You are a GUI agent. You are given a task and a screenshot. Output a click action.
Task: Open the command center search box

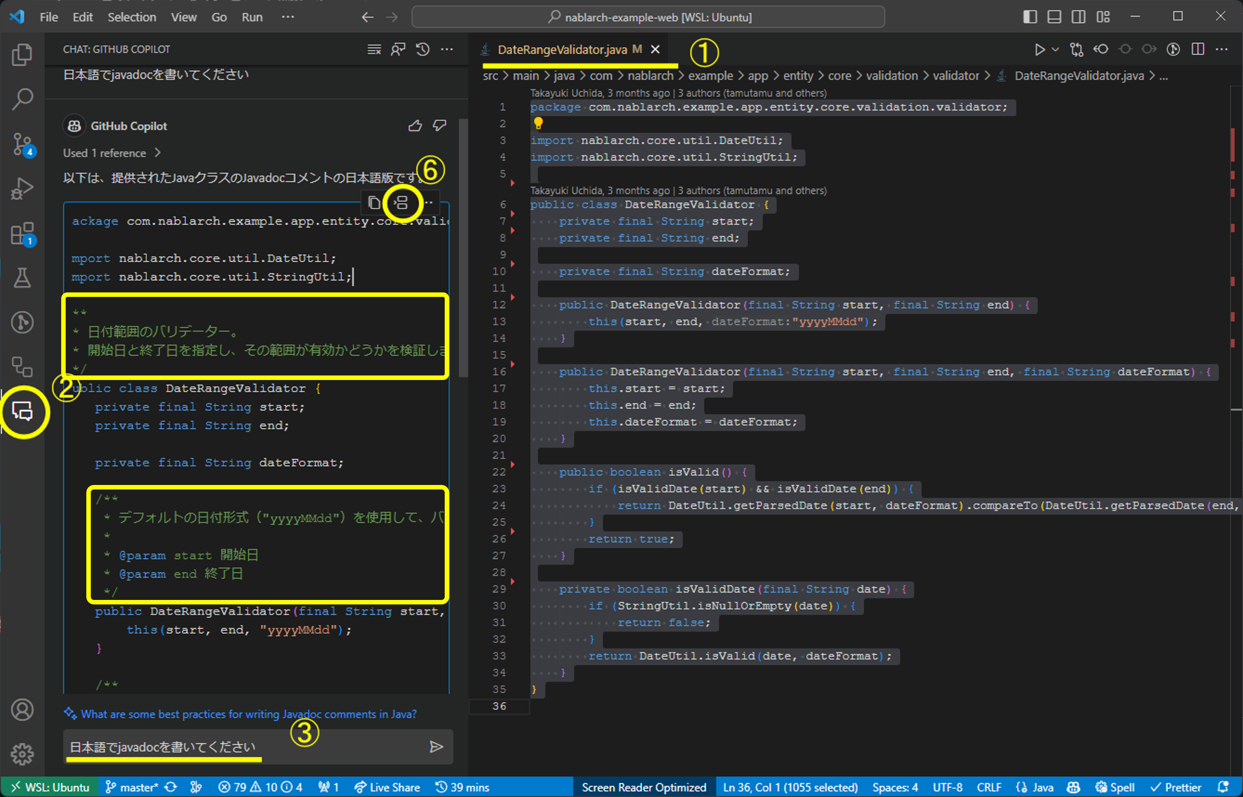648,17
